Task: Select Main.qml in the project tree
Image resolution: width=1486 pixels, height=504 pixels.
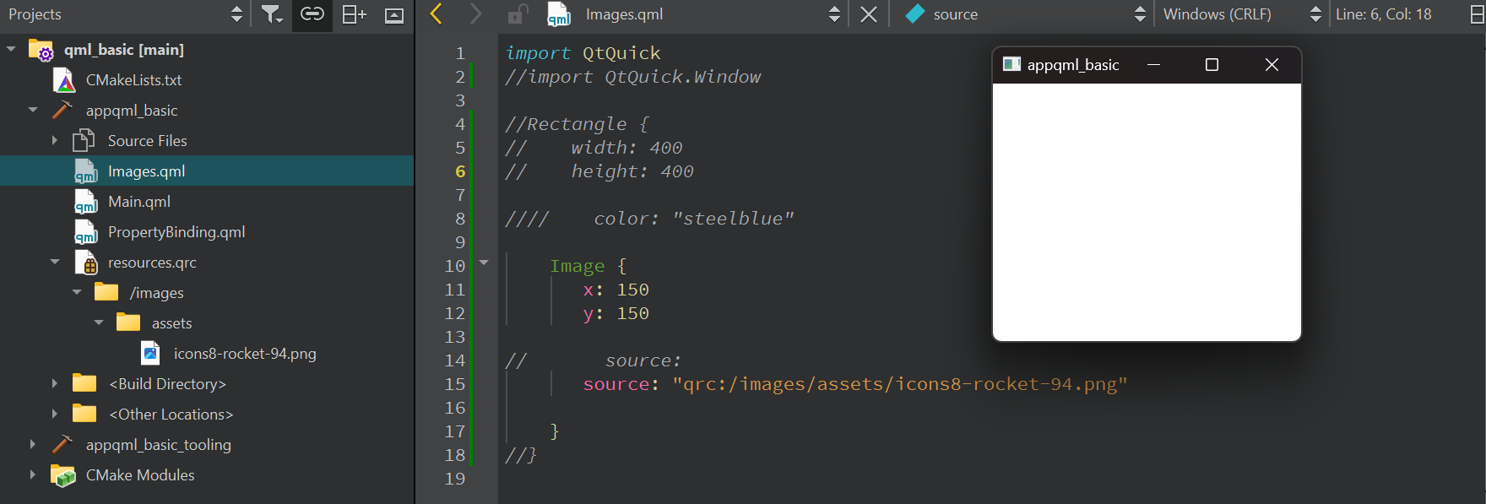Action: [139, 202]
